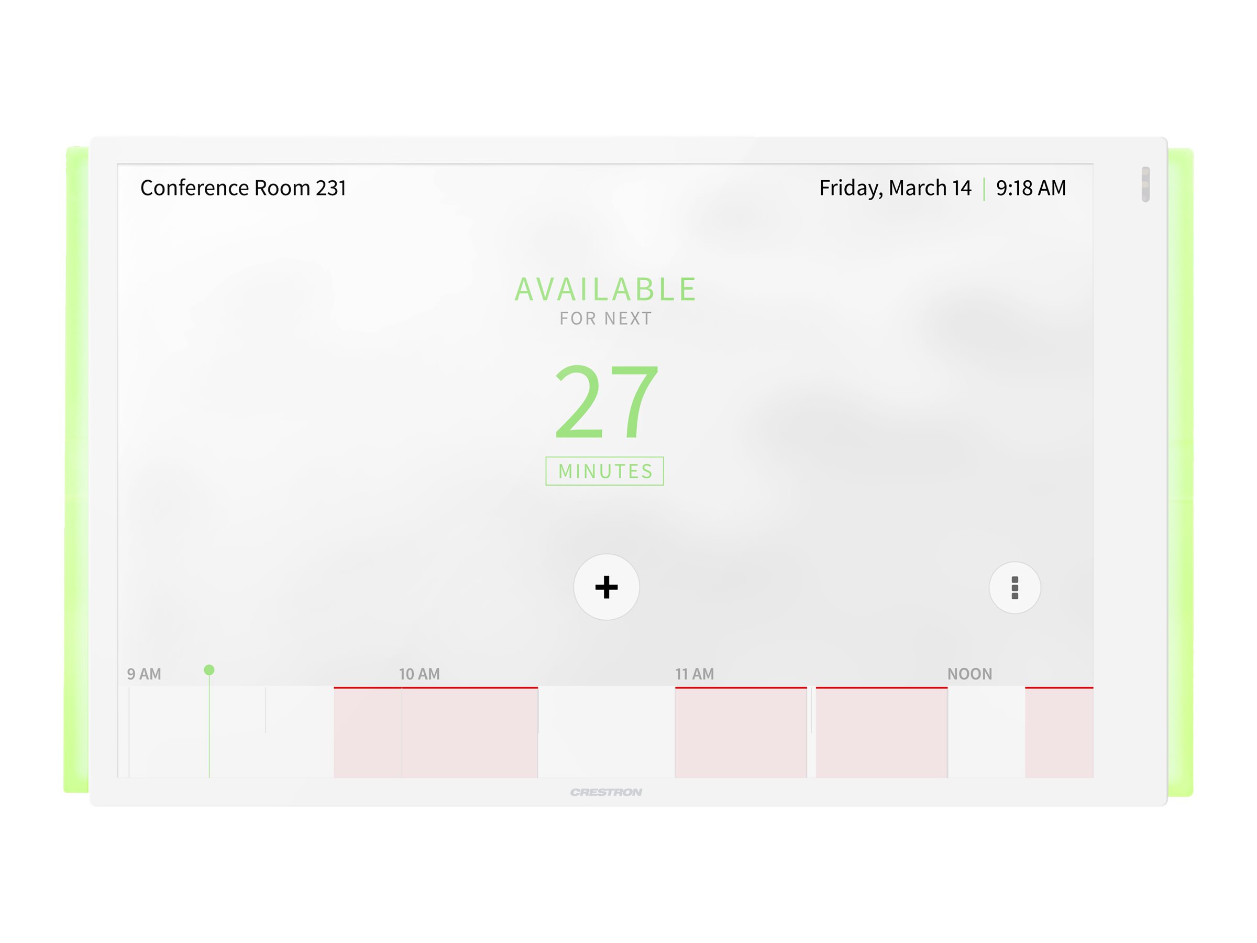The image size is (1257, 943).
Task: Select the NOON timeline label
Action: coord(969,674)
